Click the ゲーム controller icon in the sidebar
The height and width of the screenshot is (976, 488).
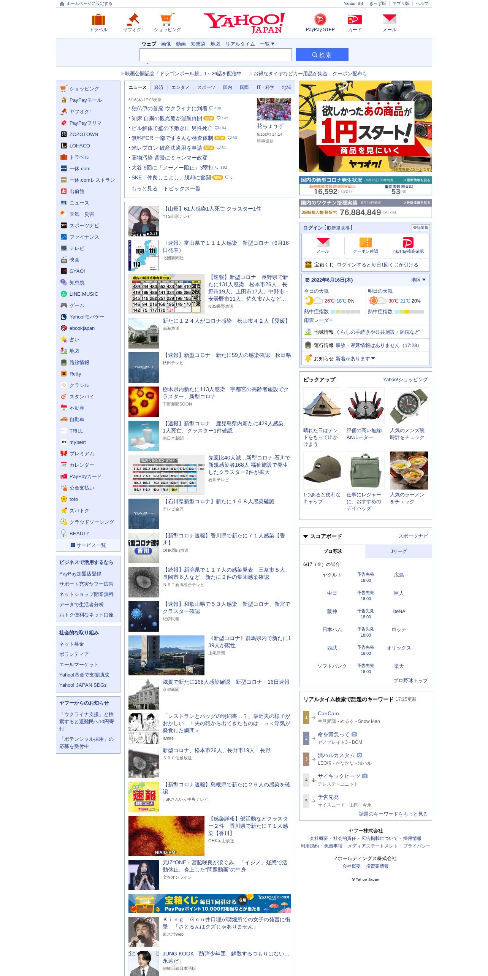pos(64,306)
